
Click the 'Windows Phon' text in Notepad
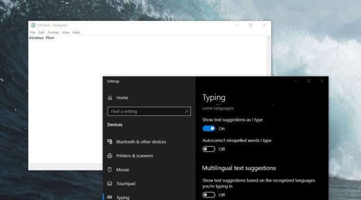point(41,38)
